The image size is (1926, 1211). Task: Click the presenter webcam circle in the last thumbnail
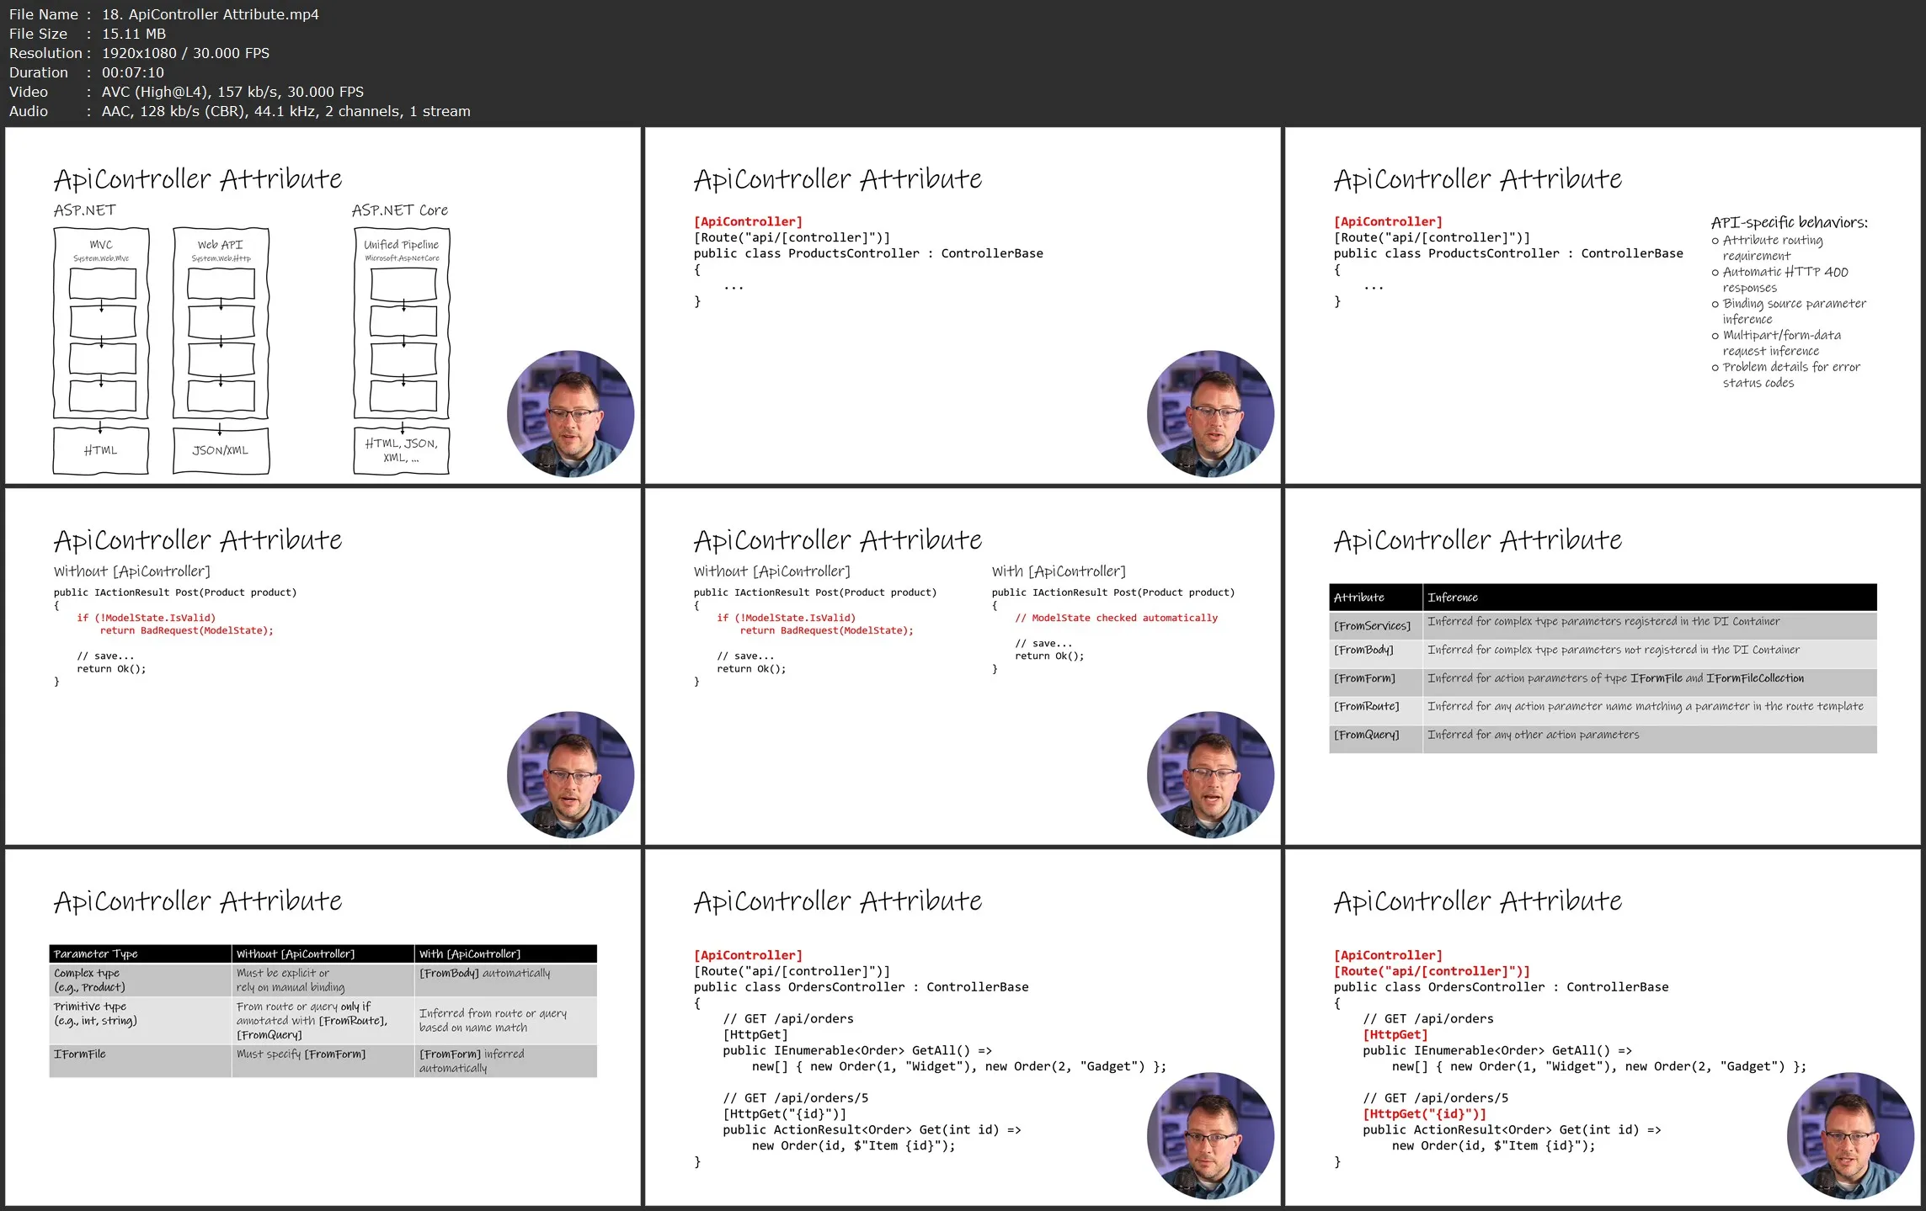pyautogui.click(x=1850, y=1135)
